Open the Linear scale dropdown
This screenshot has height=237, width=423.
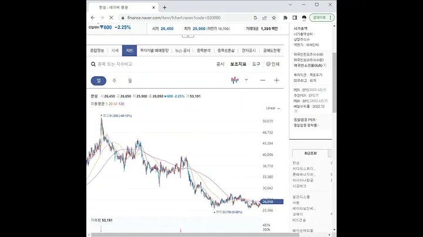(273, 109)
